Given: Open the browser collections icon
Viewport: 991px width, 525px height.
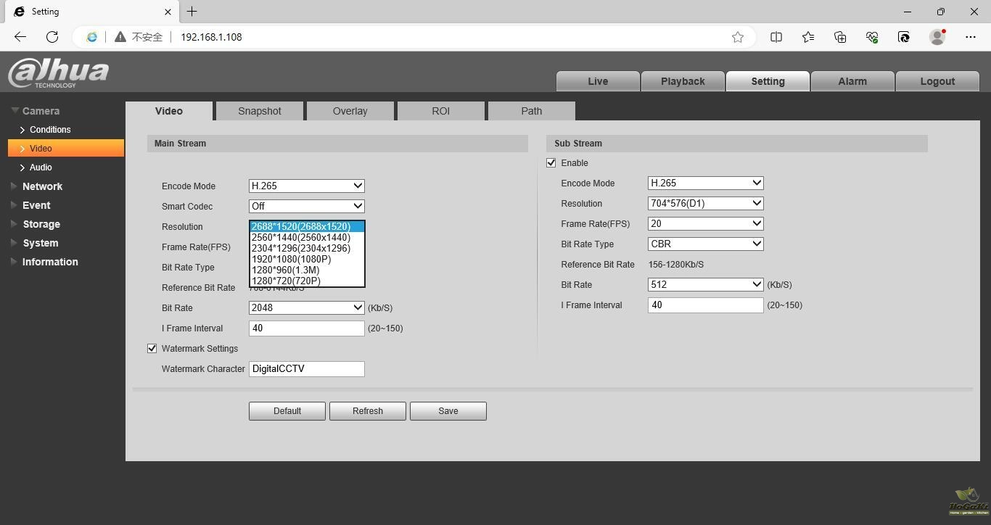Looking at the screenshot, I should (840, 37).
